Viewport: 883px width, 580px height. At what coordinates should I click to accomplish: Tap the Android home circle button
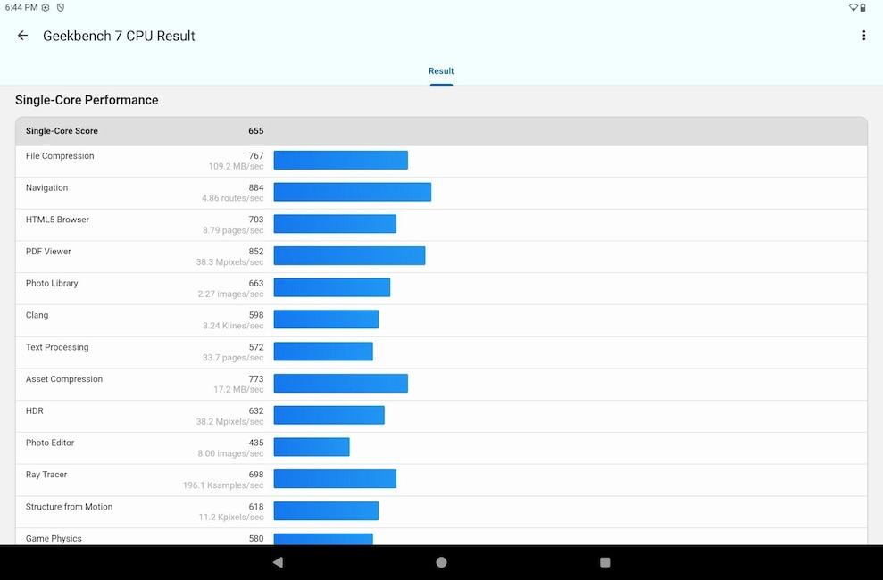coord(441,562)
